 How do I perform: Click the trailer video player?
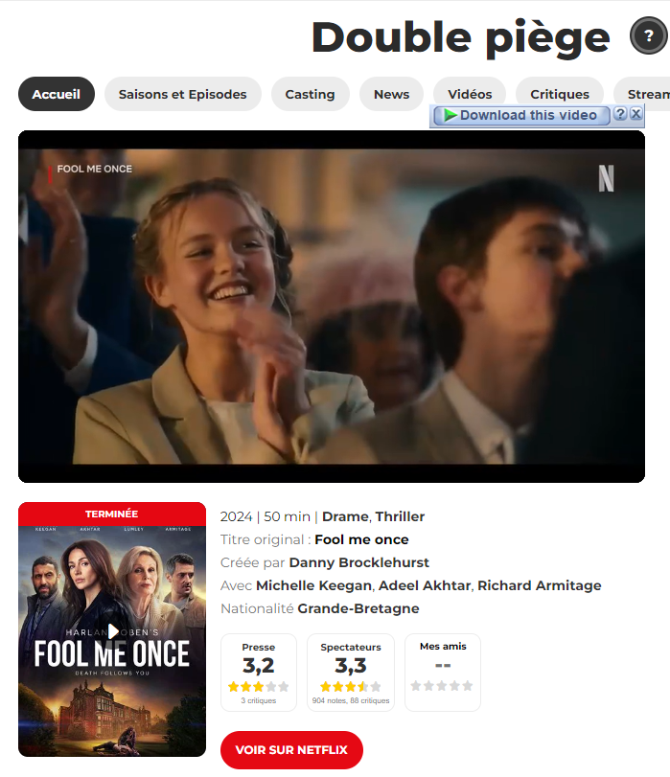pyautogui.click(x=332, y=307)
